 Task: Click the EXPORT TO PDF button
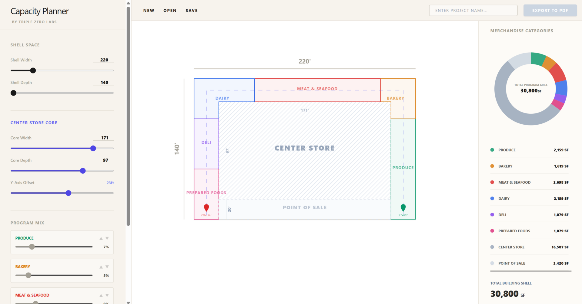(x=550, y=10)
